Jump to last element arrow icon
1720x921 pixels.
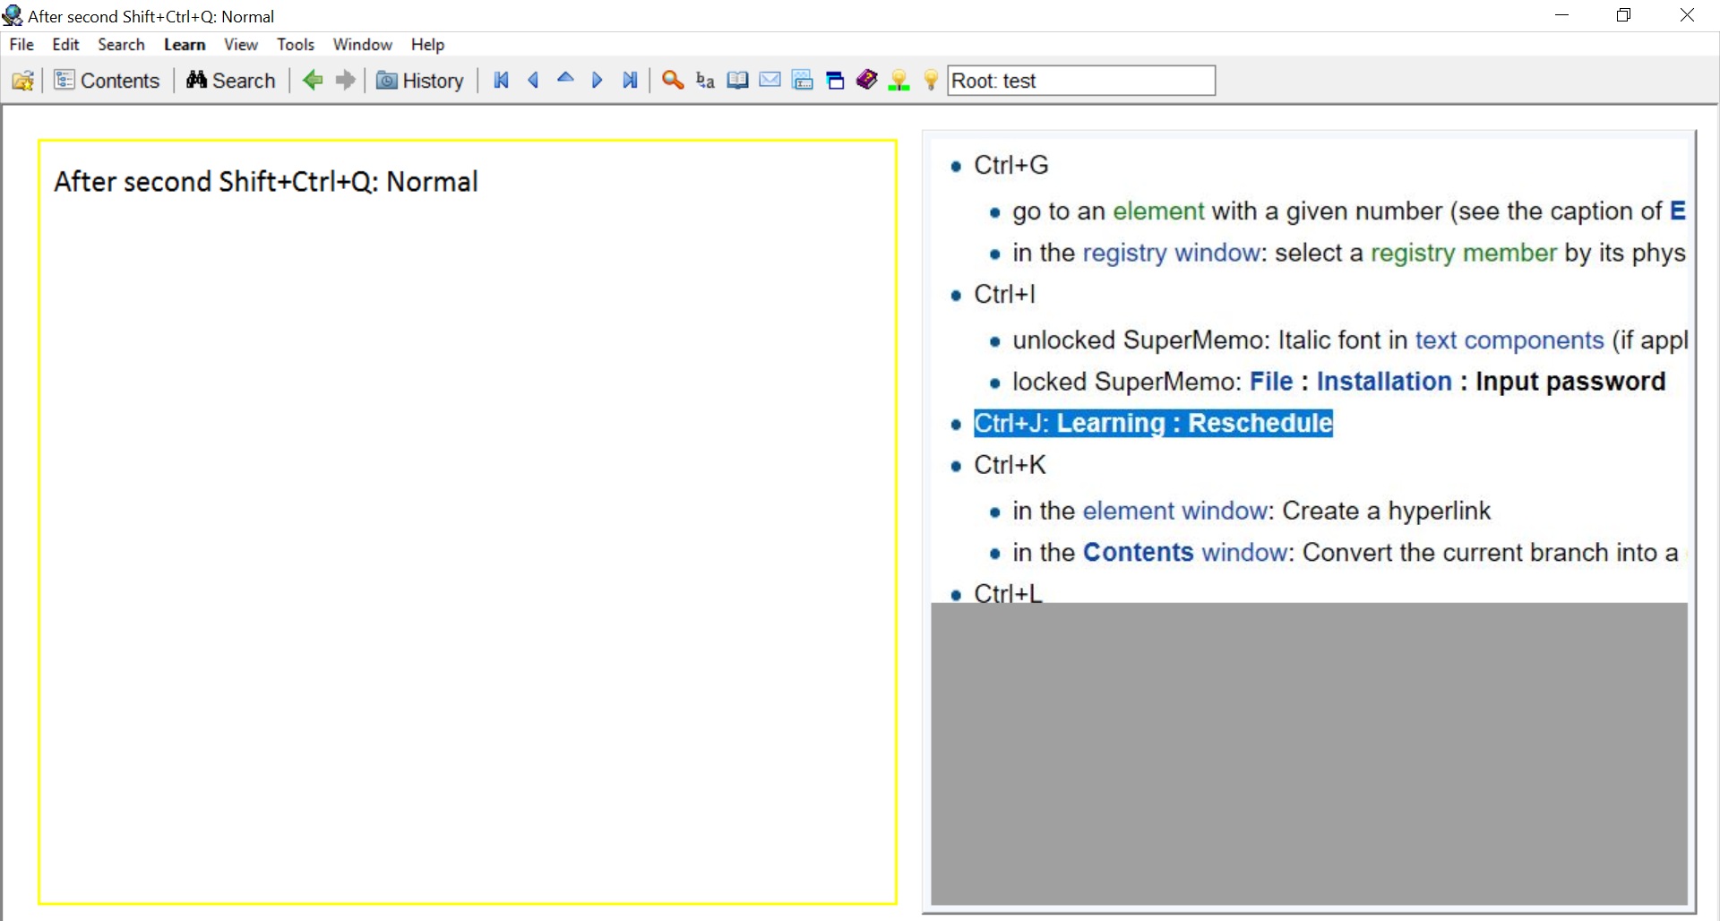pyautogui.click(x=630, y=81)
